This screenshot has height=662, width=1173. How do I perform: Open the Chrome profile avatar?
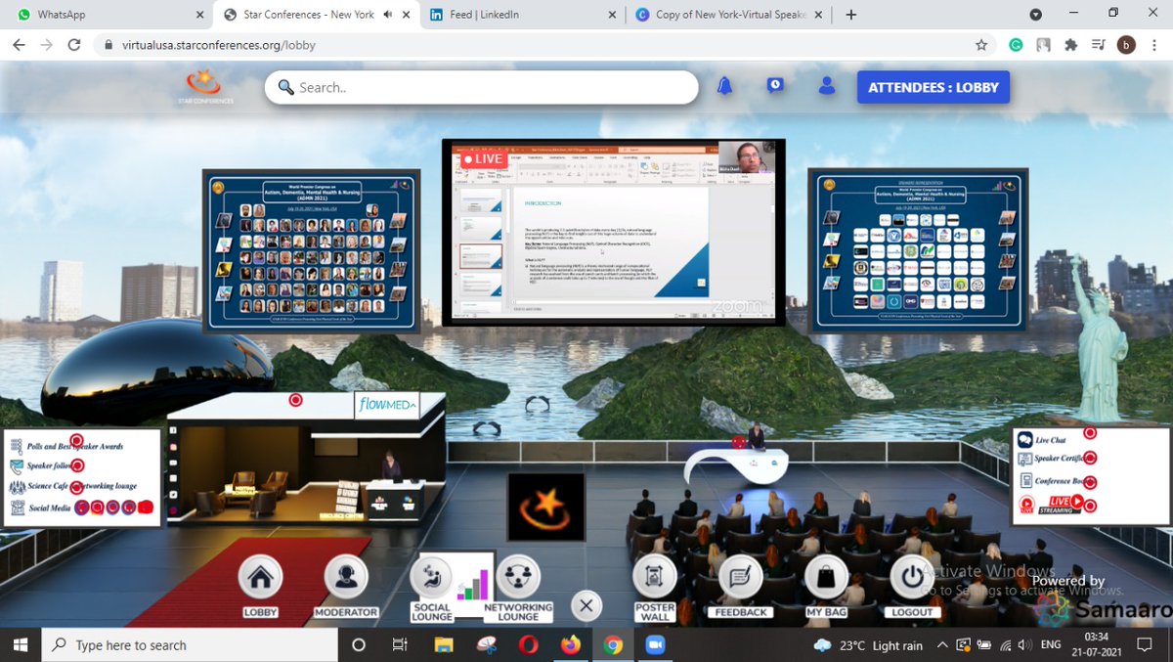pyautogui.click(x=1126, y=45)
